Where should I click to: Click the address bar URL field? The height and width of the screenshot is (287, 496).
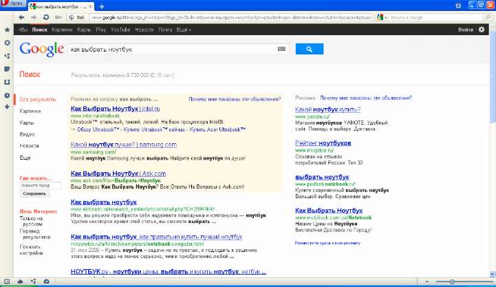point(231,18)
